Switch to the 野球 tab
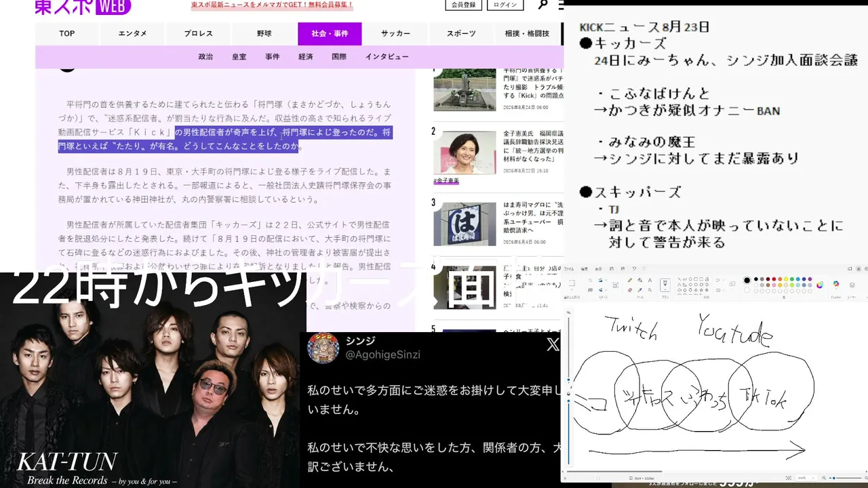The image size is (868, 488). pos(265,34)
